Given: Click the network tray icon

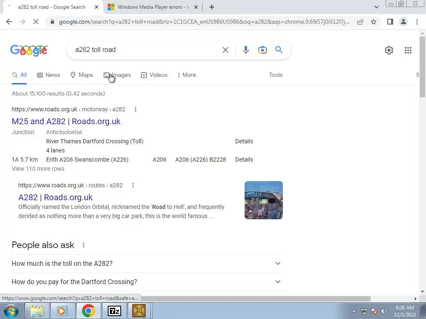Looking at the screenshot, I should (x=364, y=311).
